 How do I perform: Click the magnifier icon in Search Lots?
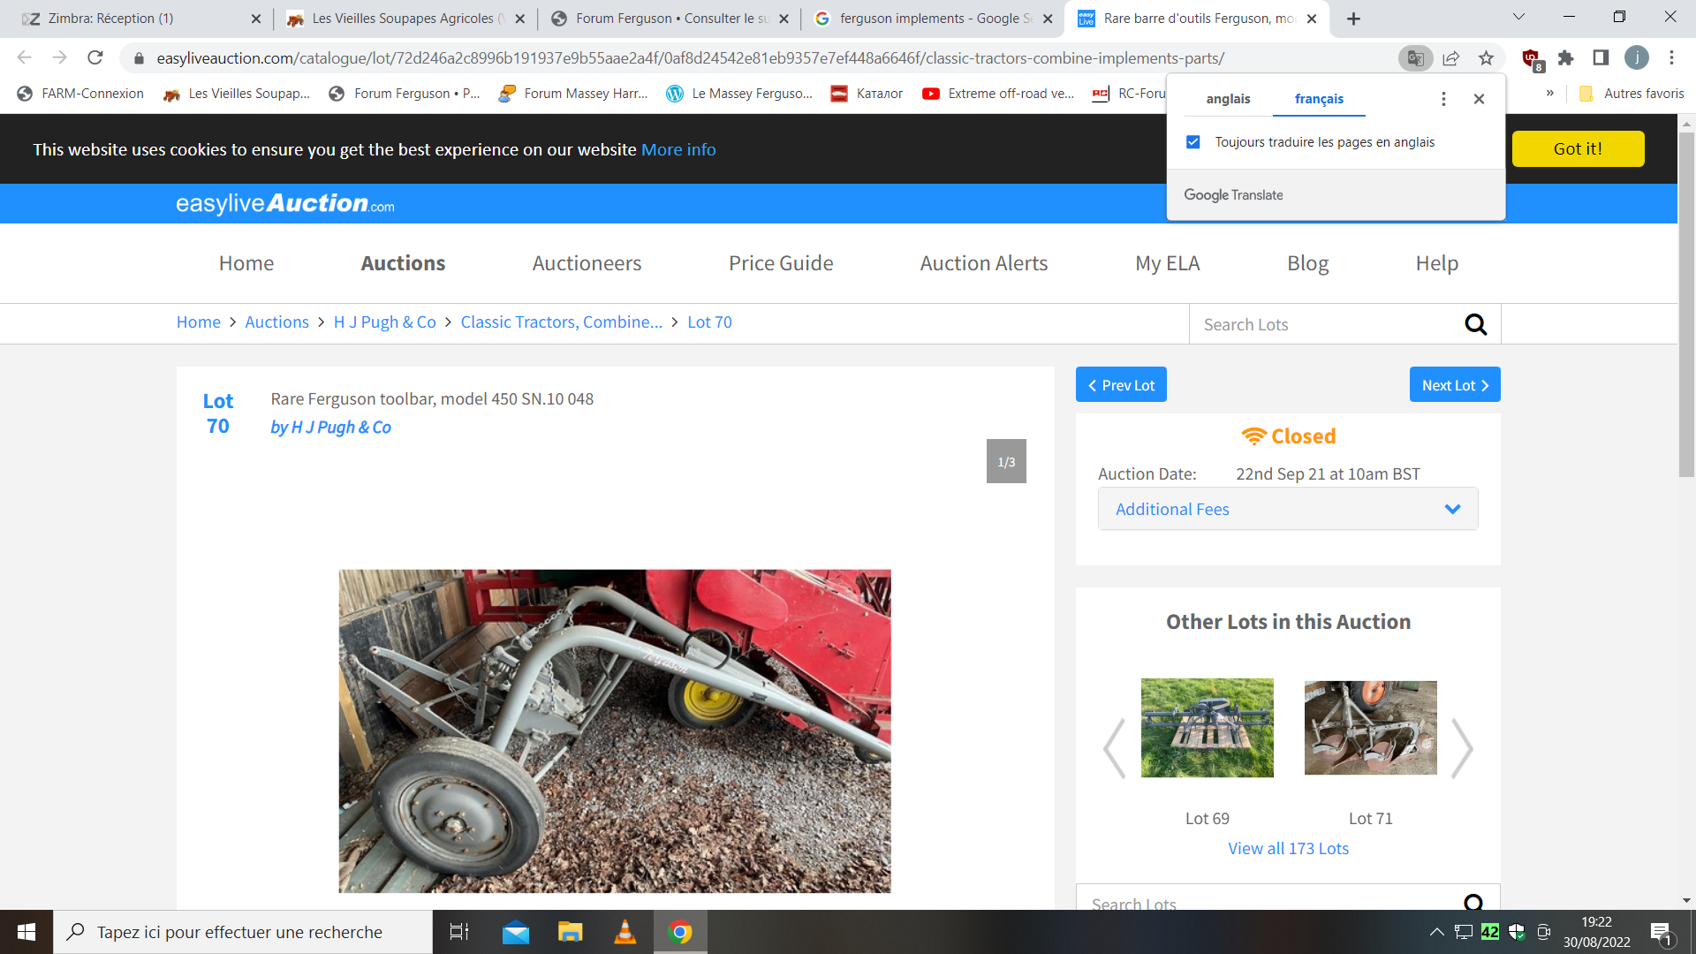point(1475,324)
